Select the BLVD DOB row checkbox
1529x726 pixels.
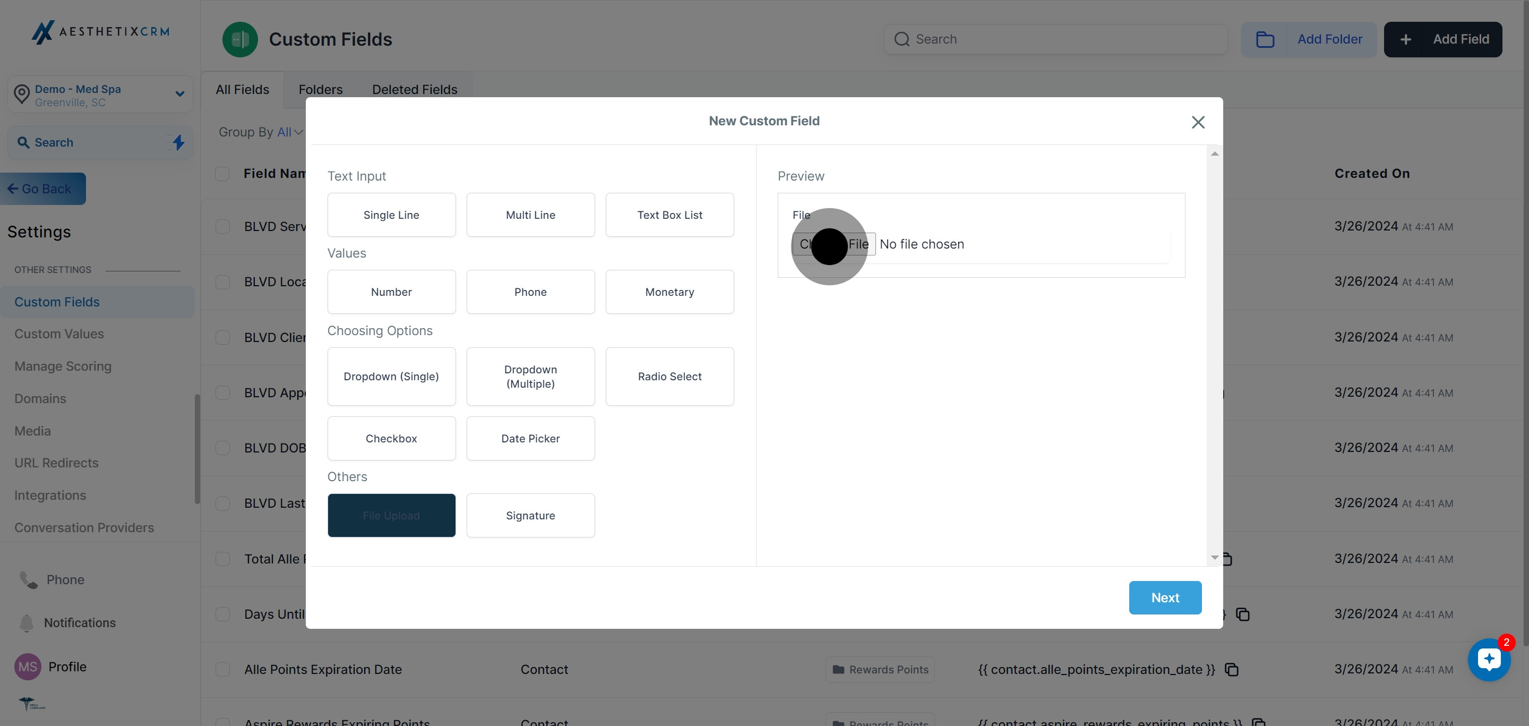tap(222, 448)
